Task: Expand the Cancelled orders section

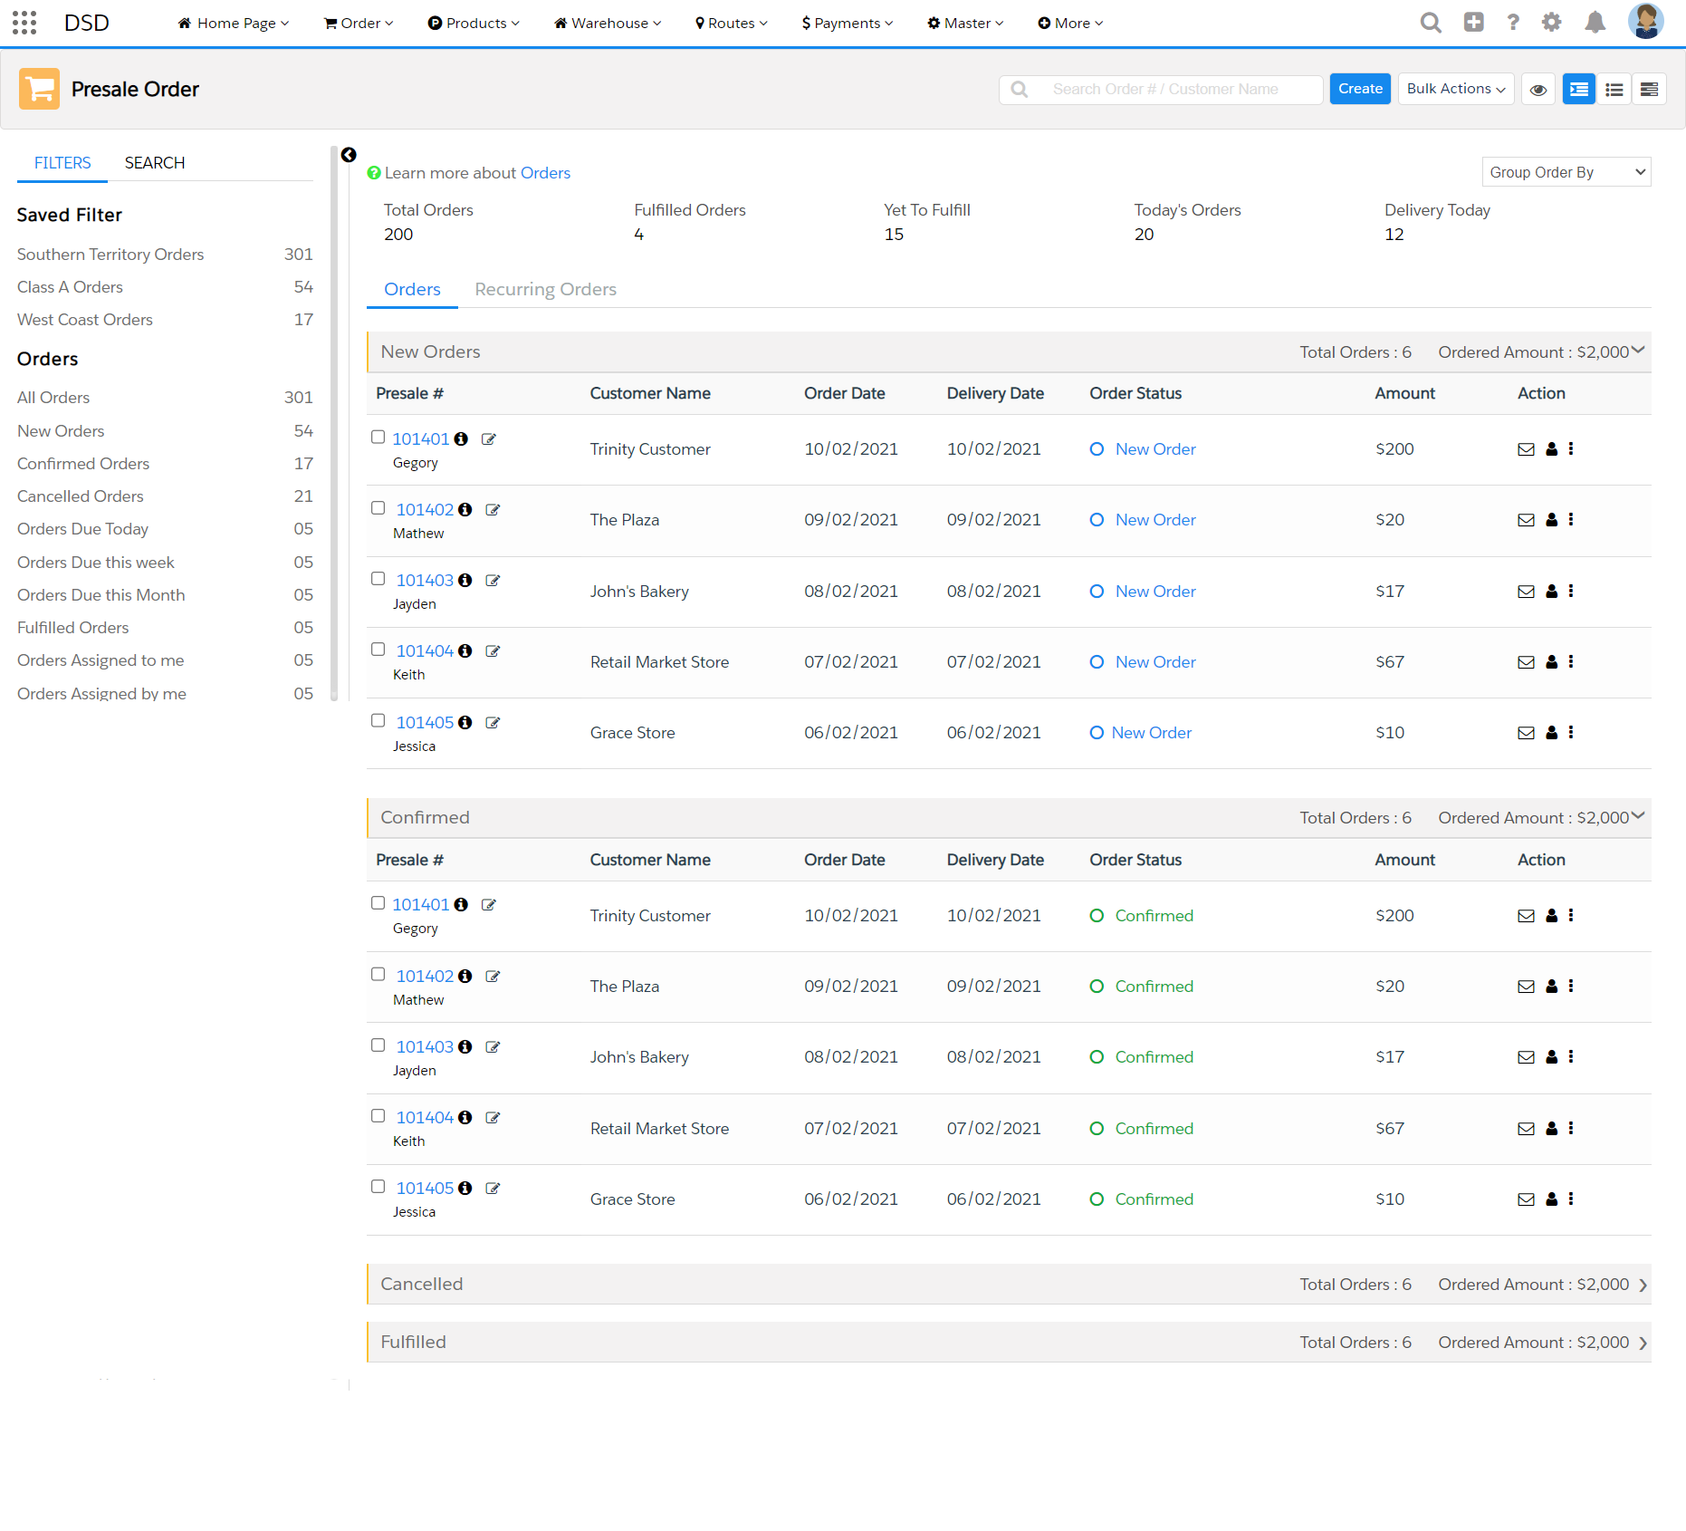Action: [1643, 1284]
